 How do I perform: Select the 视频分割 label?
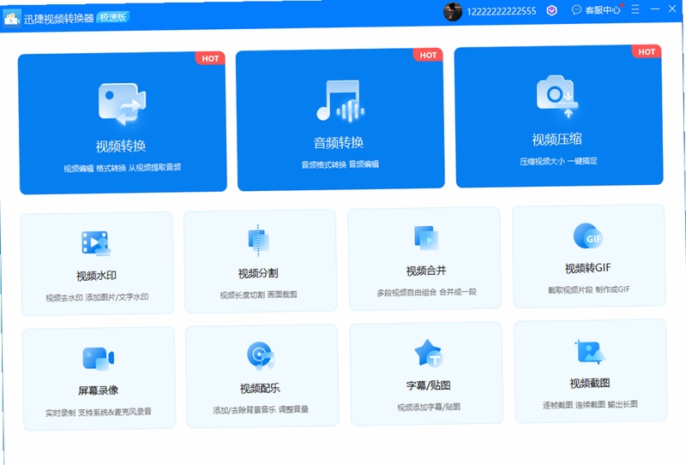pos(258,273)
